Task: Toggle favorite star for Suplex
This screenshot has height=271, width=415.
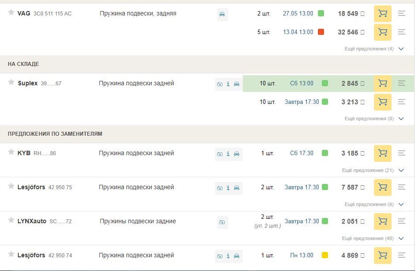Action: coord(11,82)
